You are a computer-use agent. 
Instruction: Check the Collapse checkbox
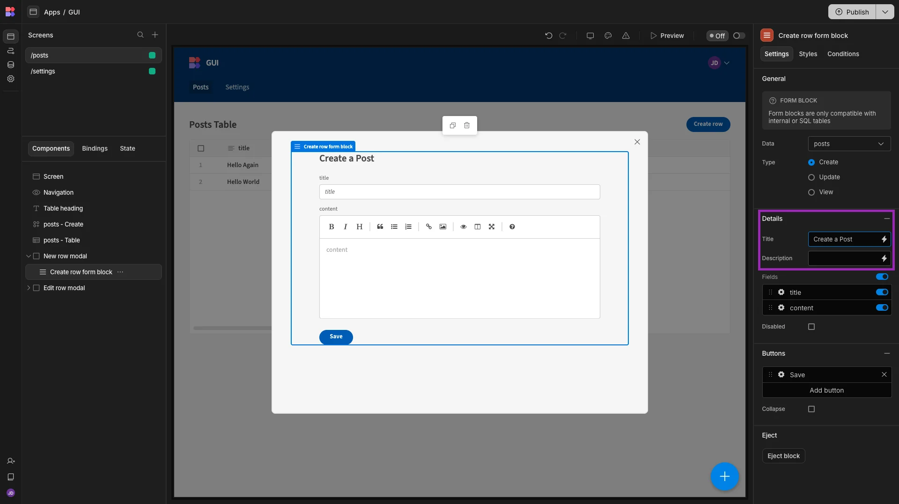tap(811, 409)
